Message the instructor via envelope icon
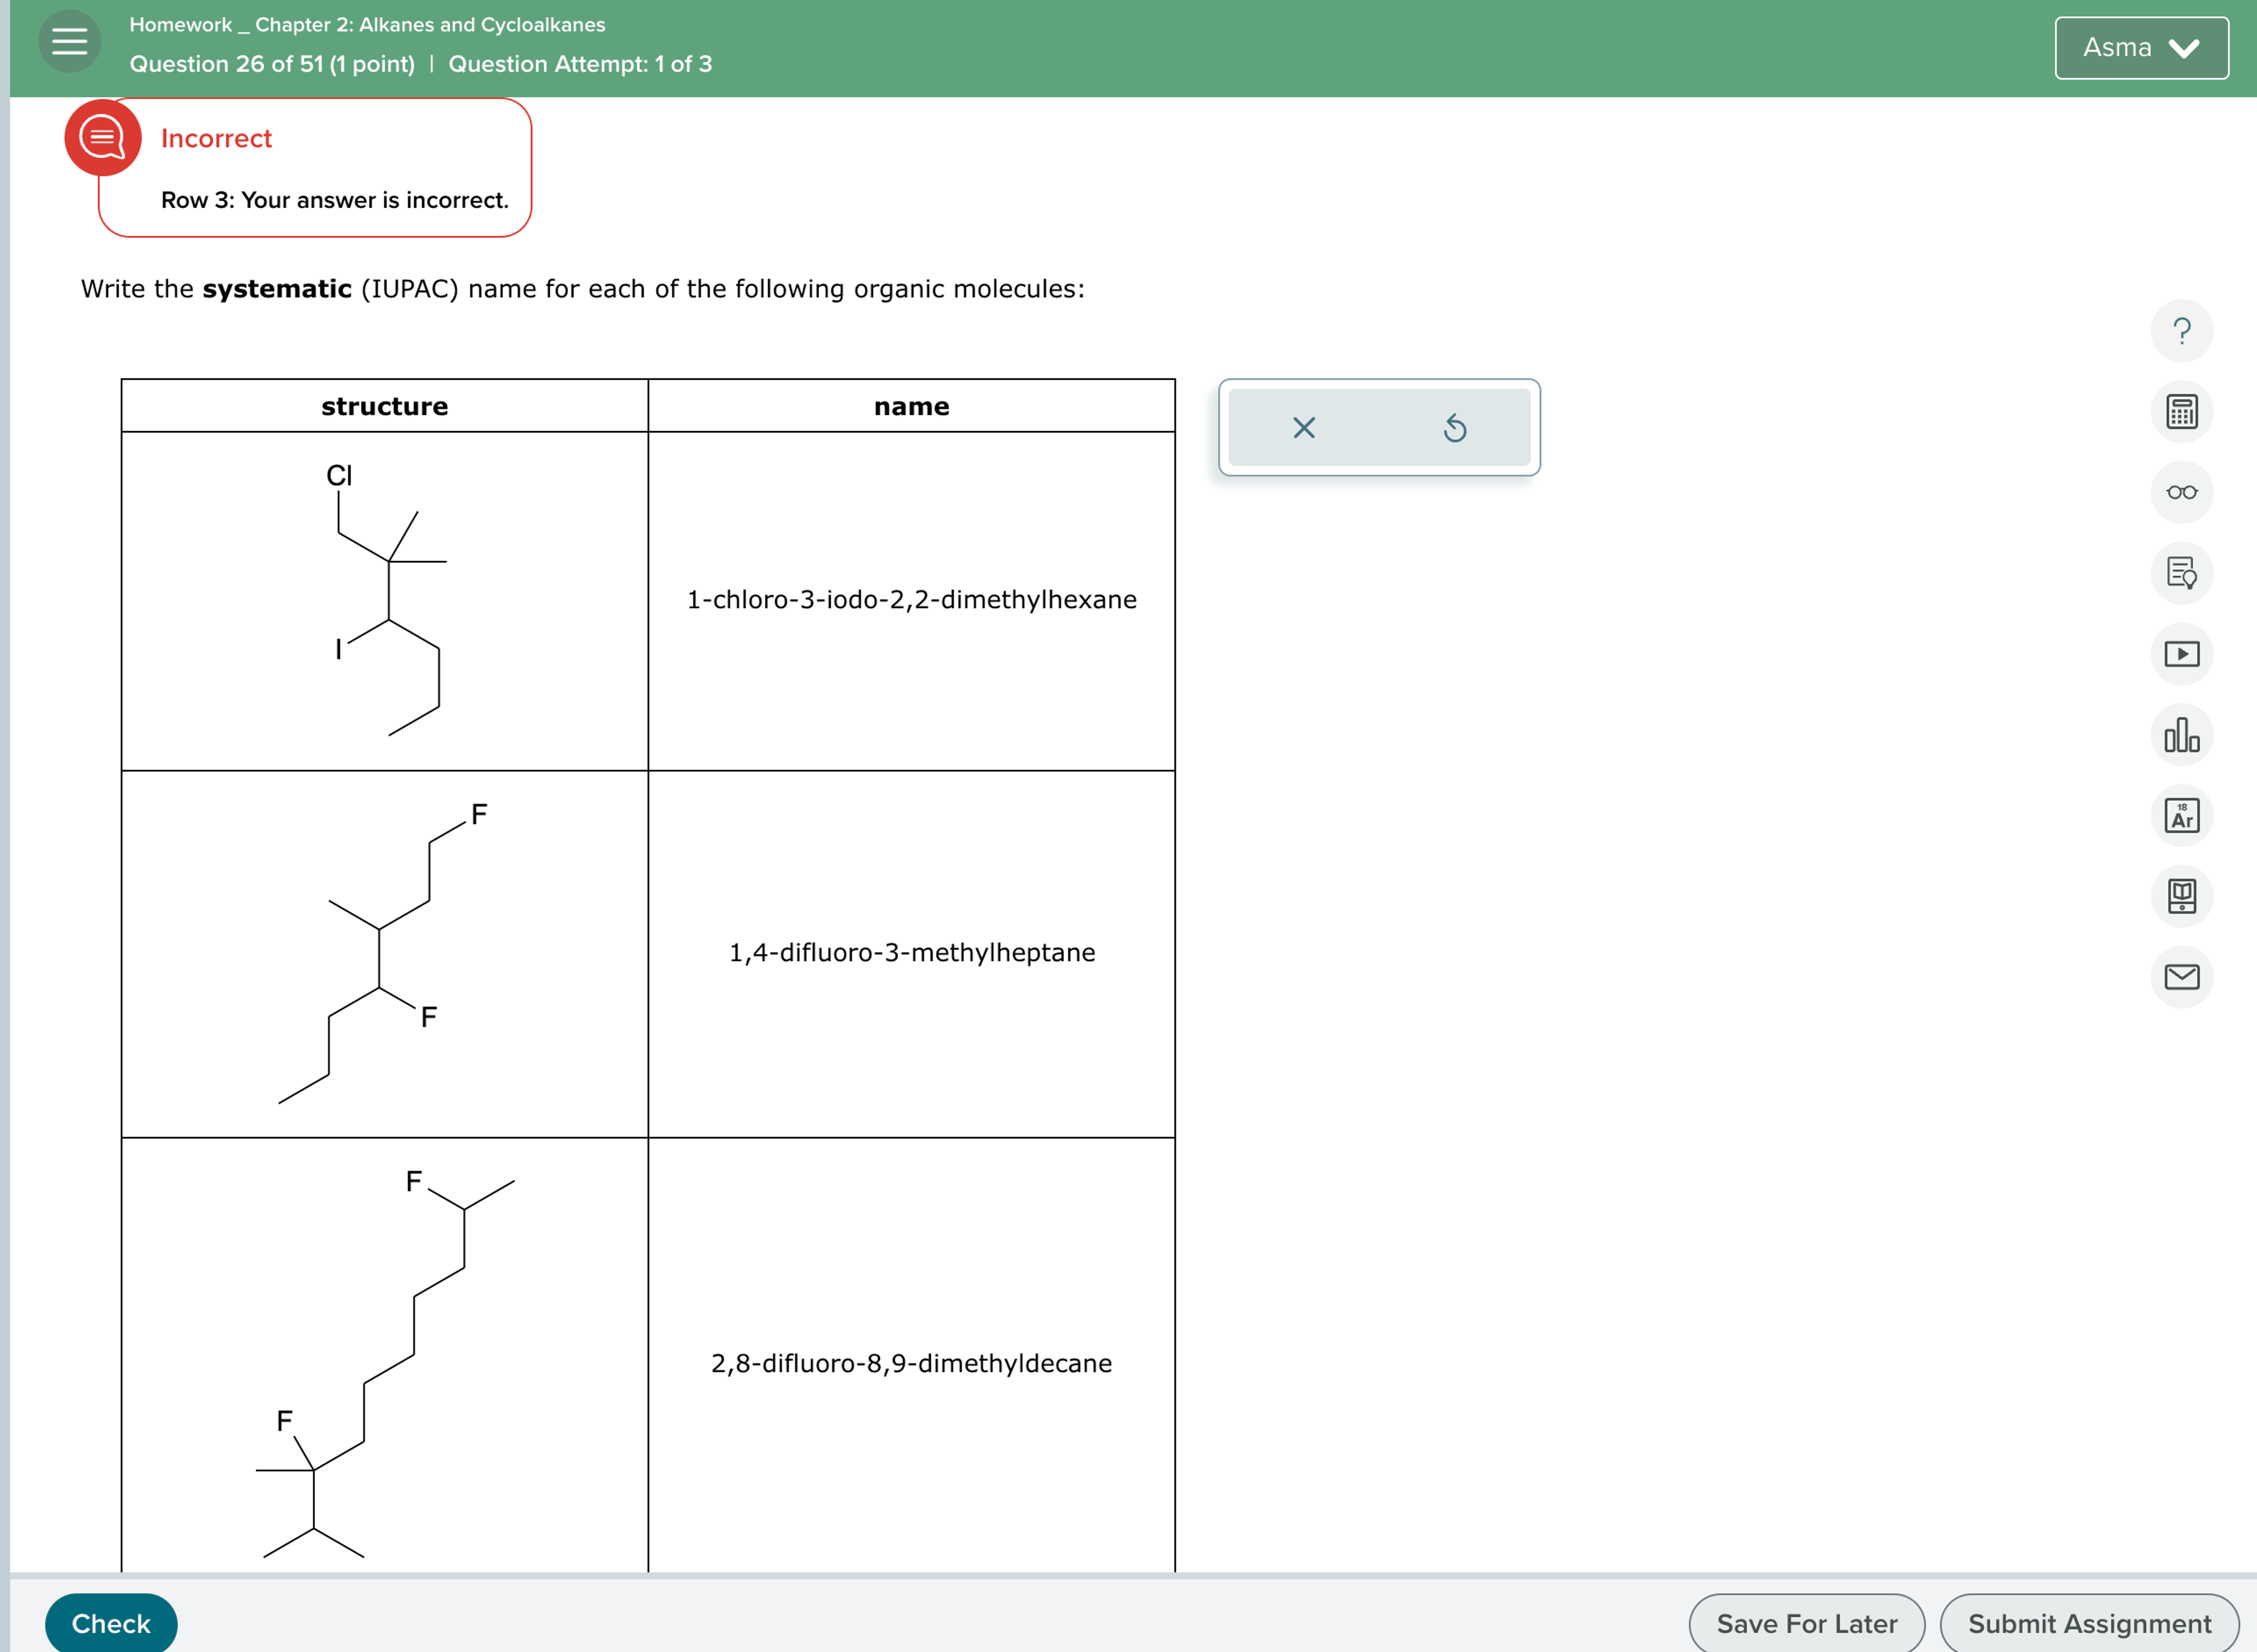2257x1652 pixels. (x=2183, y=977)
